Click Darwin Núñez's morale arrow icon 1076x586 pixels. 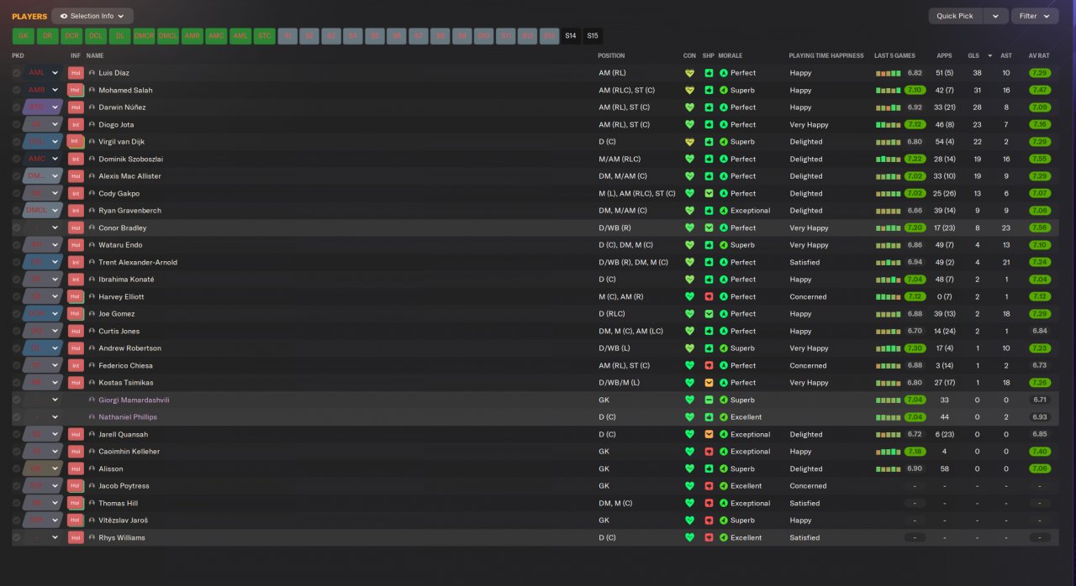point(724,107)
